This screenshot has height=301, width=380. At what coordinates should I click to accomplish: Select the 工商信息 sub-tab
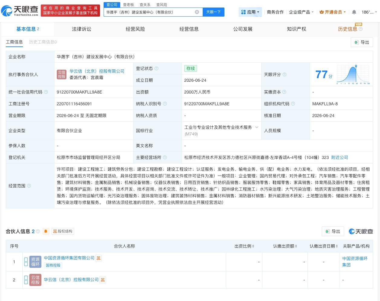(14, 42)
